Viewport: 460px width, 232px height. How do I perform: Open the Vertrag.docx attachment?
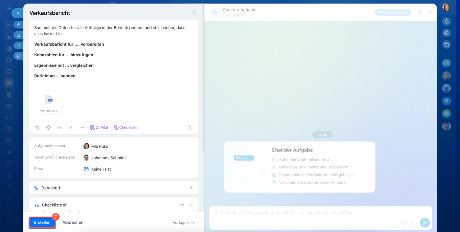49,102
